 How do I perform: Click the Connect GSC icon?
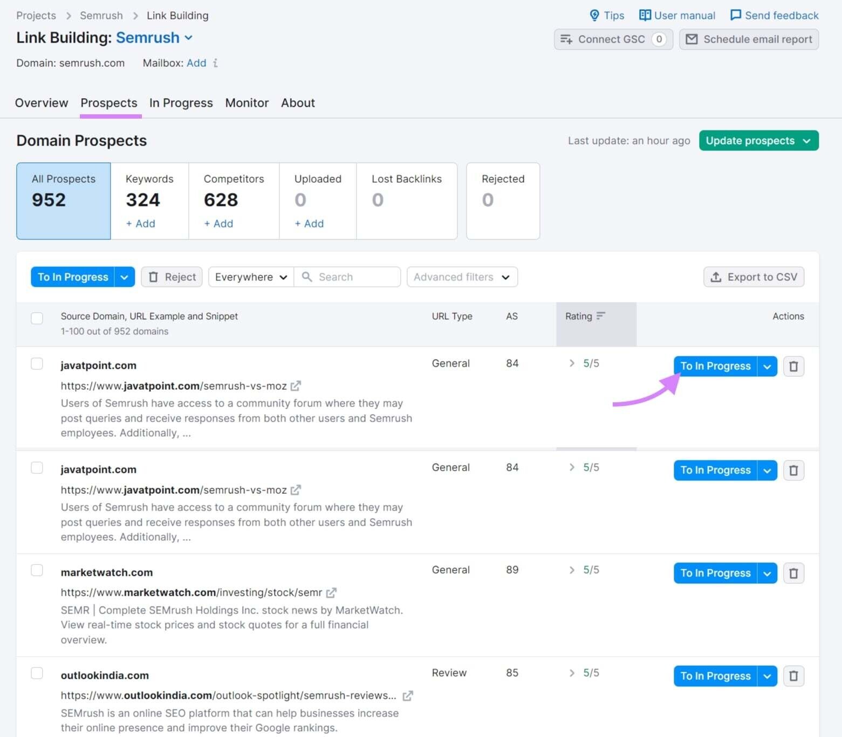[566, 39]
